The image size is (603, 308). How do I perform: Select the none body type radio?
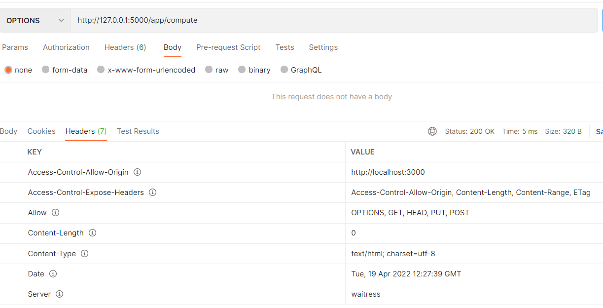click(8, 70)
